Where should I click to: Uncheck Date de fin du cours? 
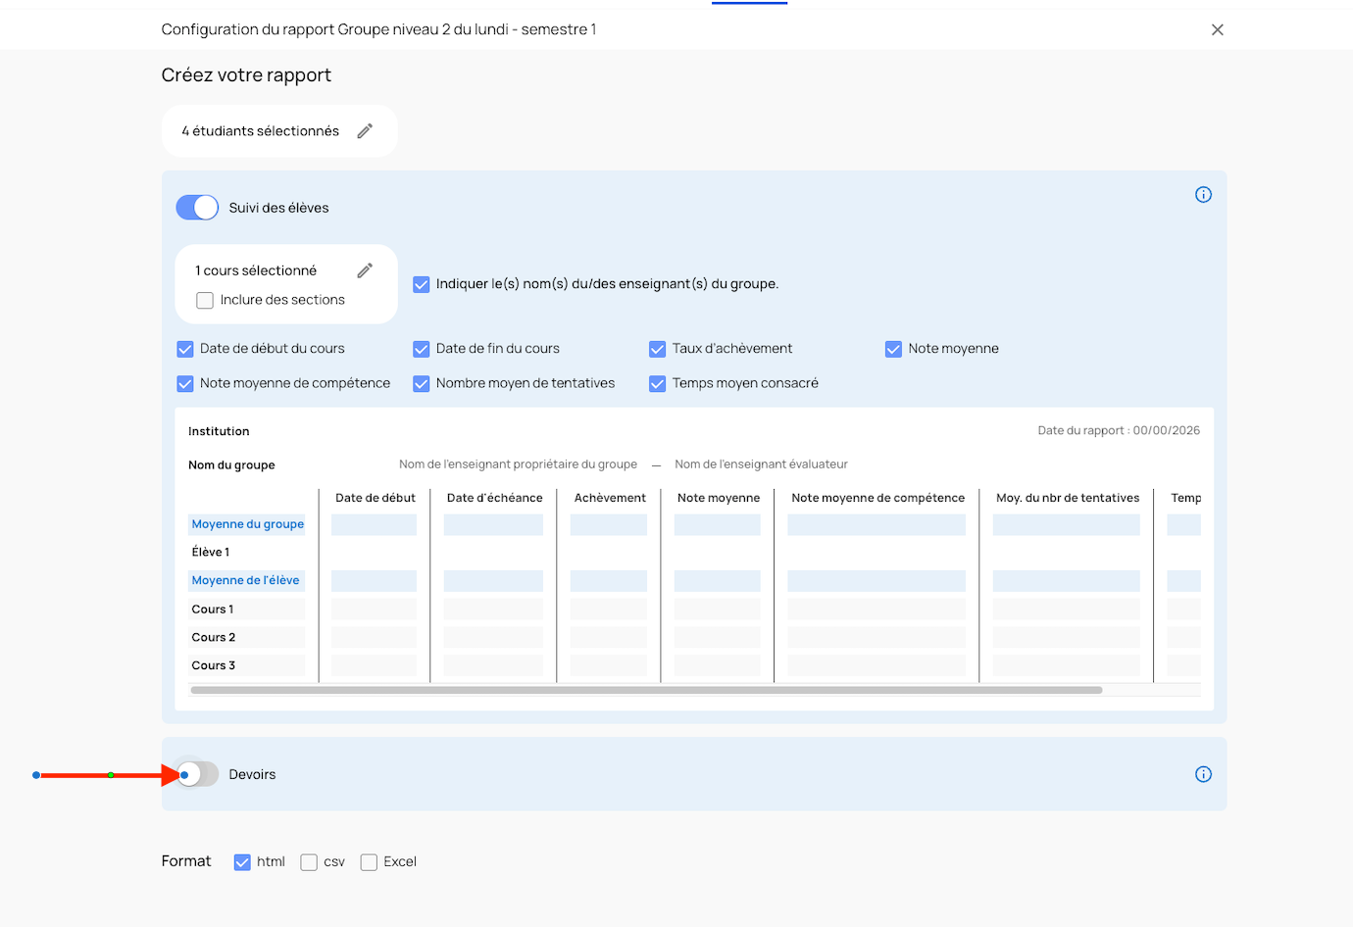[x=422, y=349]
